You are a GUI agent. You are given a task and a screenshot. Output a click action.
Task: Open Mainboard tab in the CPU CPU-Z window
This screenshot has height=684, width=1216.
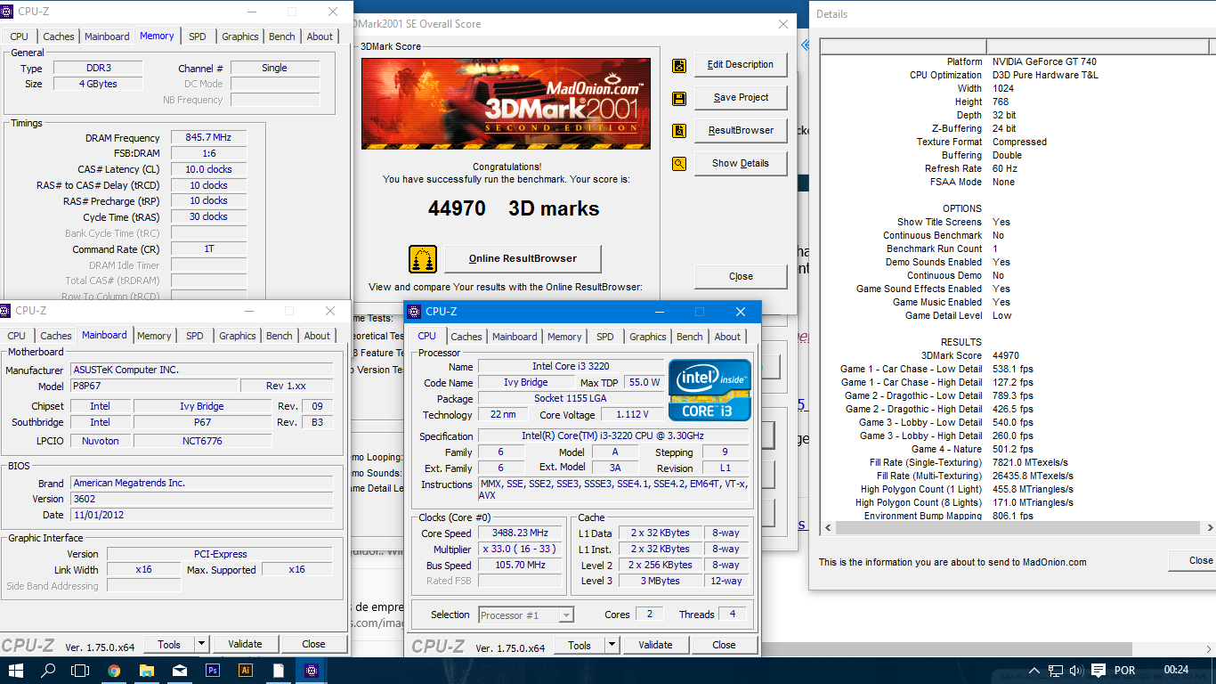[515, 337]
